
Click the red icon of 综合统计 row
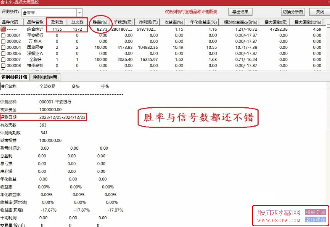point(3,29)
